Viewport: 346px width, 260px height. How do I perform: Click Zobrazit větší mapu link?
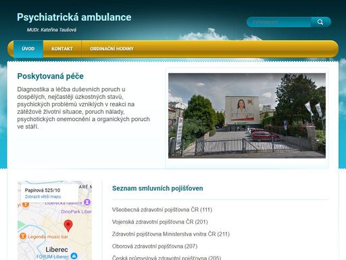(43, 196)
